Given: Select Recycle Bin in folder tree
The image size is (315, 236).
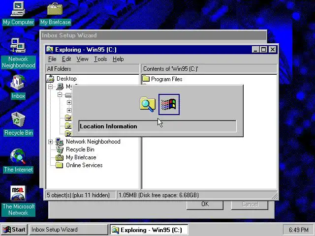Looking at the screenshot, I should (x=80, y=149).
